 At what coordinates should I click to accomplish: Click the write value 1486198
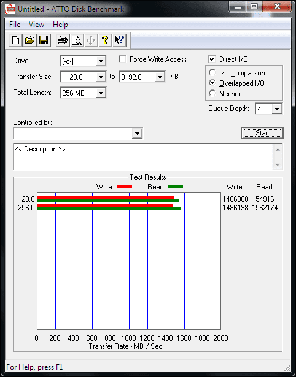[235, 207]
